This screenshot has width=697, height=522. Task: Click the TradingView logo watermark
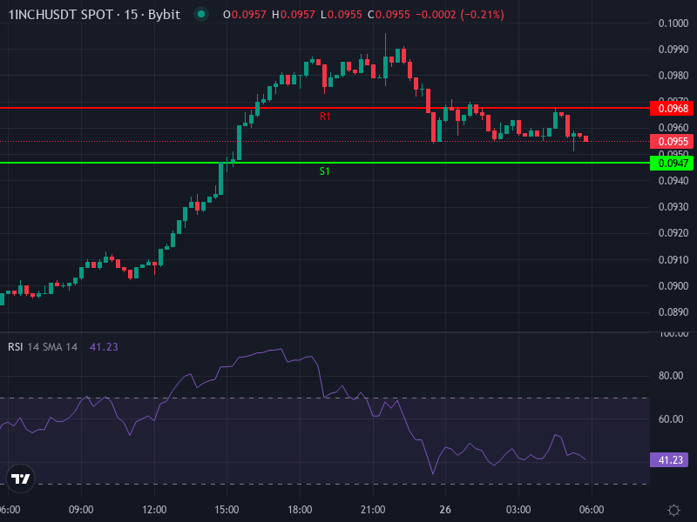pyautogui.click(x=21, y=478)
